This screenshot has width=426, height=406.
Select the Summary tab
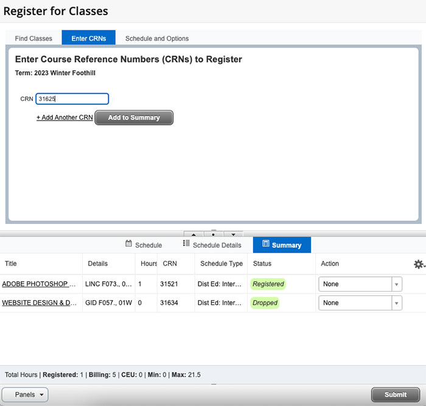(x=282, y=245)
